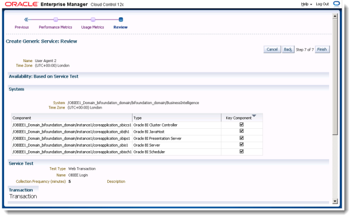This screenshot has width=353, height=219.
Task: Open the Help dropdown menu
Action: (307, 4)
